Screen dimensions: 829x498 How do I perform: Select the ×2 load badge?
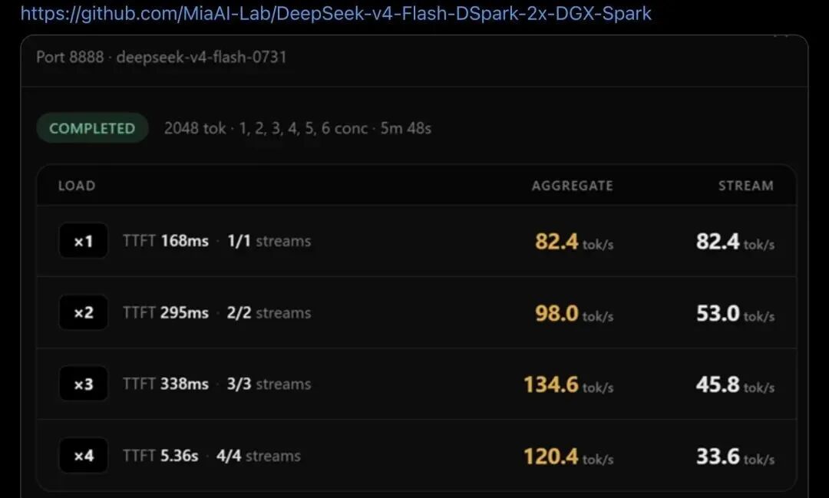click(x=84, y=312)
